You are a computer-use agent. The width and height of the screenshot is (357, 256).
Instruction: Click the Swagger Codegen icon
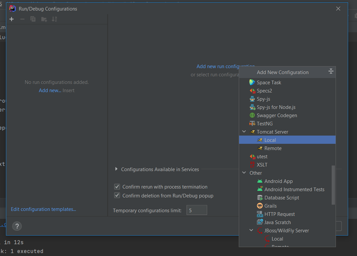252,115
